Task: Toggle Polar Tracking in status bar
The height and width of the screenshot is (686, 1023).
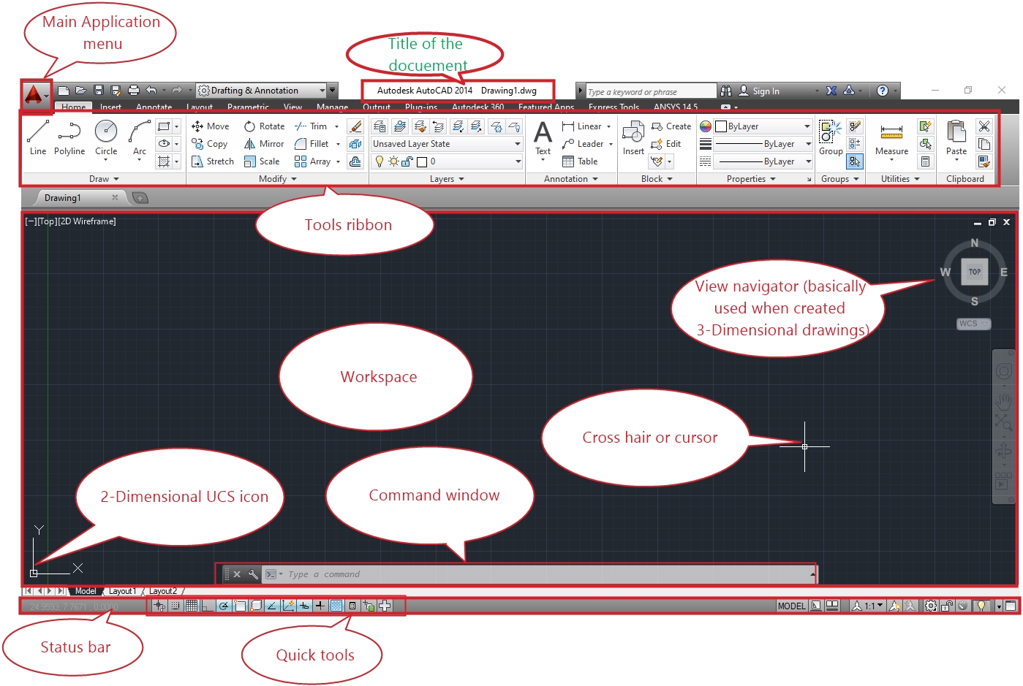Action: (x=224, y=606)
